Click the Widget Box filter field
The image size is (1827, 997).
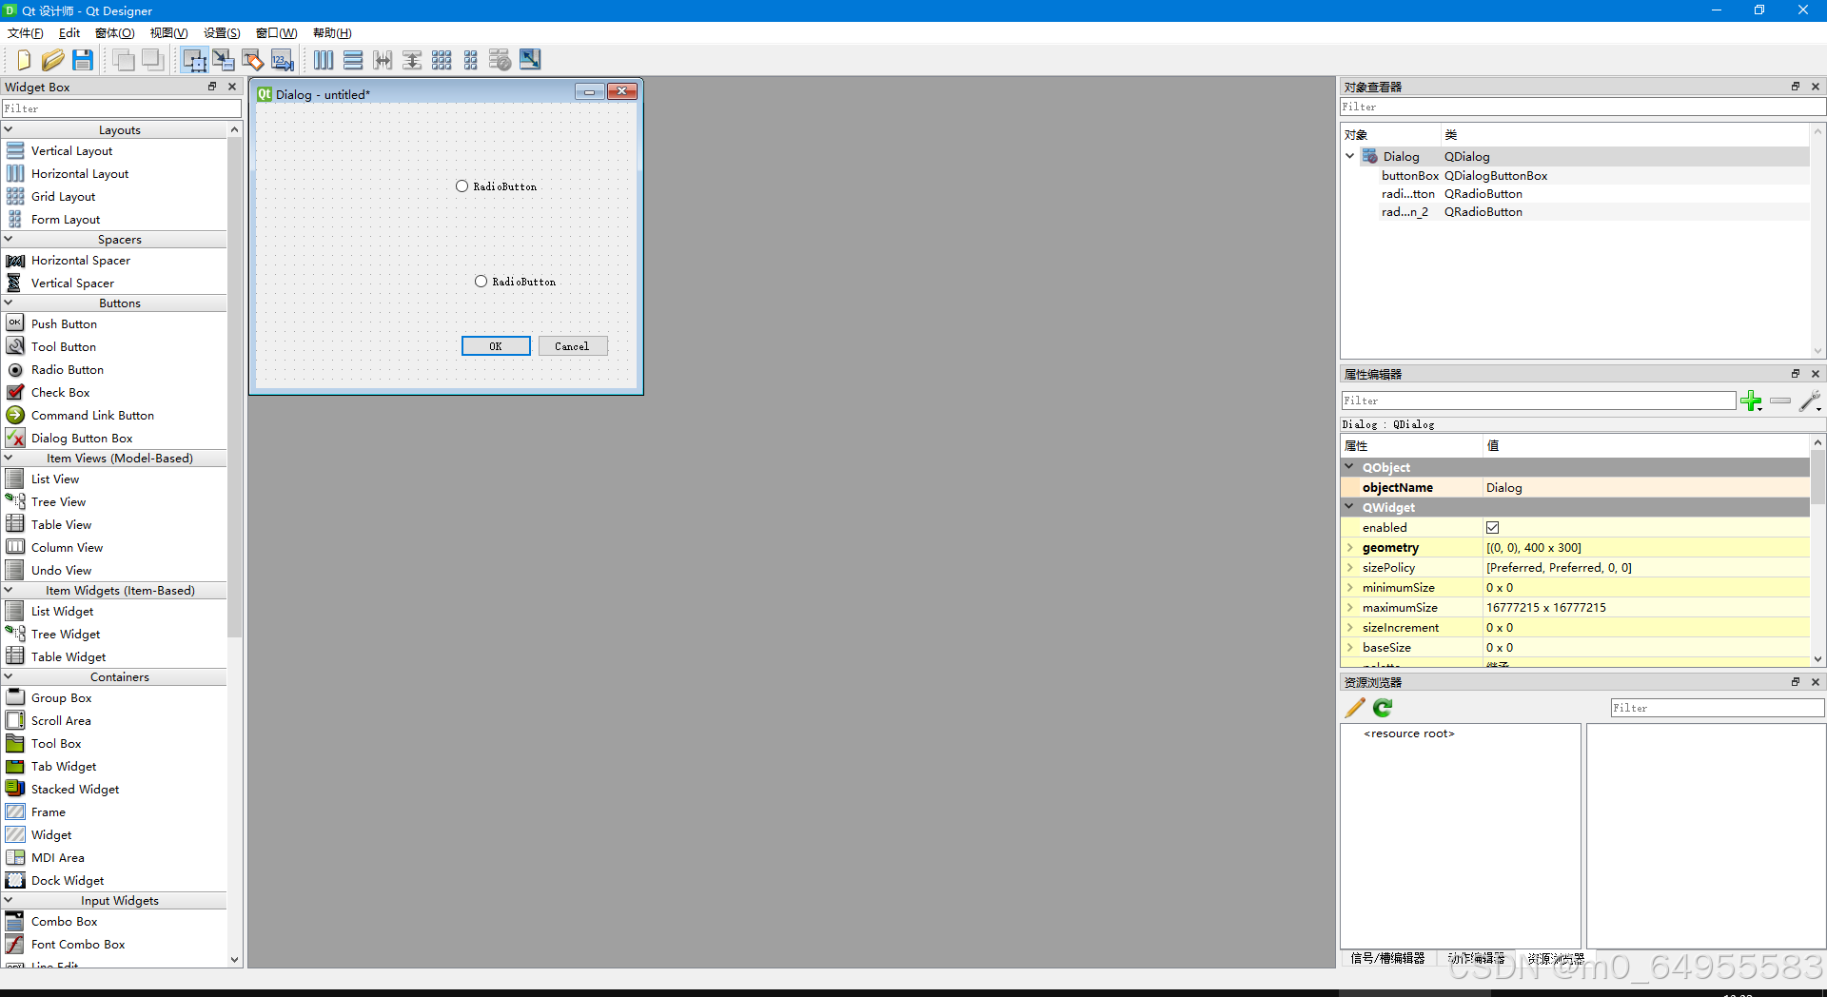[121, 108]
